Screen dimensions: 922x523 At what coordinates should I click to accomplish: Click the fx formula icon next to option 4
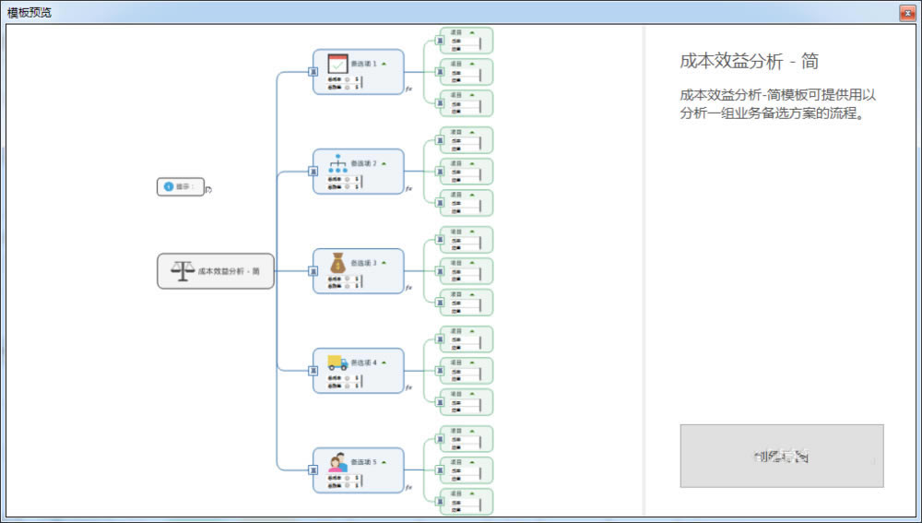pos(408,387)
